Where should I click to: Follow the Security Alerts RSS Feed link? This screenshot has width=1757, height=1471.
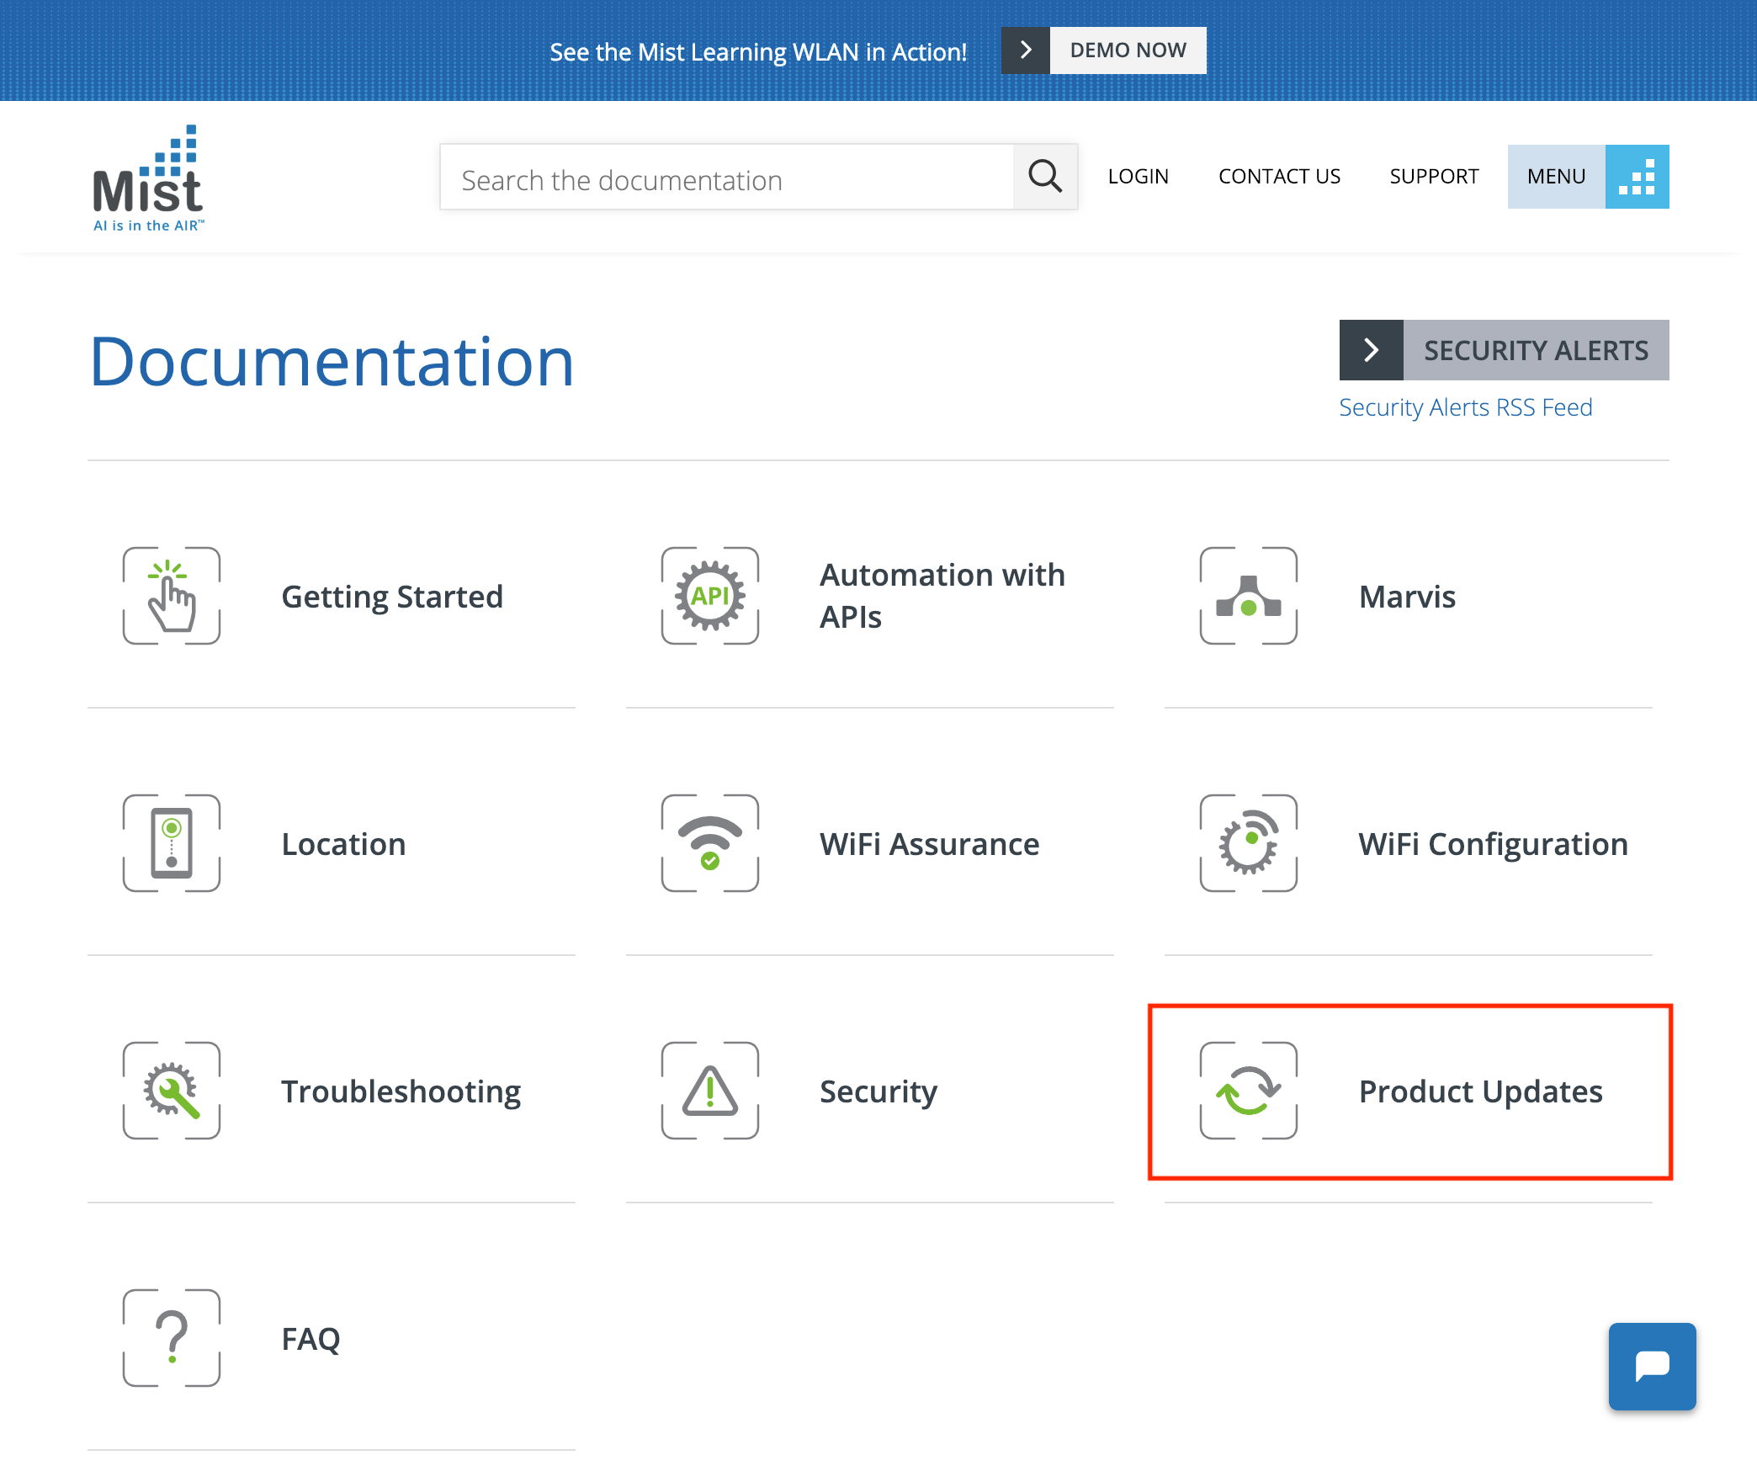[1465, 407]
